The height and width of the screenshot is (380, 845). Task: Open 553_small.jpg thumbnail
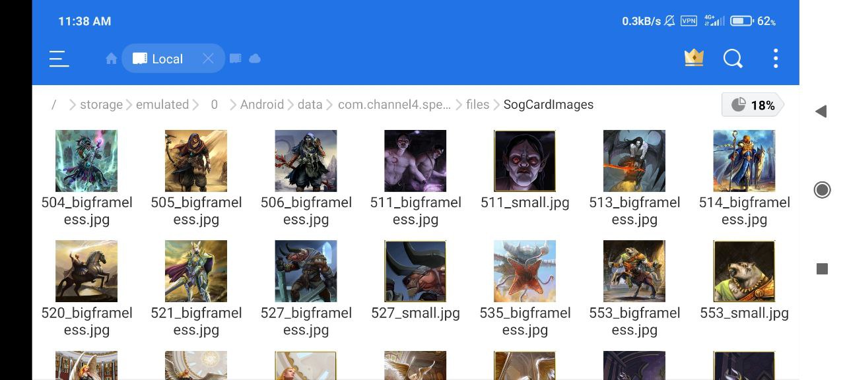[744, 271]
